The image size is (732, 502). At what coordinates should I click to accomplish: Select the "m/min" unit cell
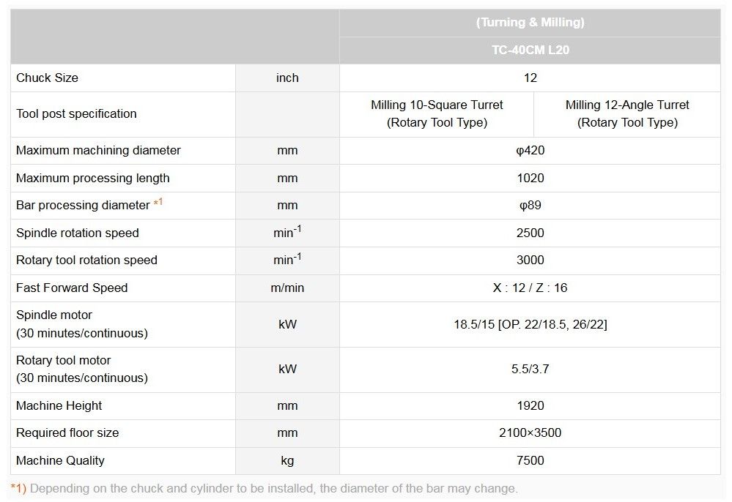point(287,288)
